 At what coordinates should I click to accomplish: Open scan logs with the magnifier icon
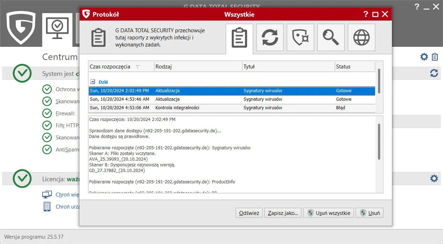331,37
